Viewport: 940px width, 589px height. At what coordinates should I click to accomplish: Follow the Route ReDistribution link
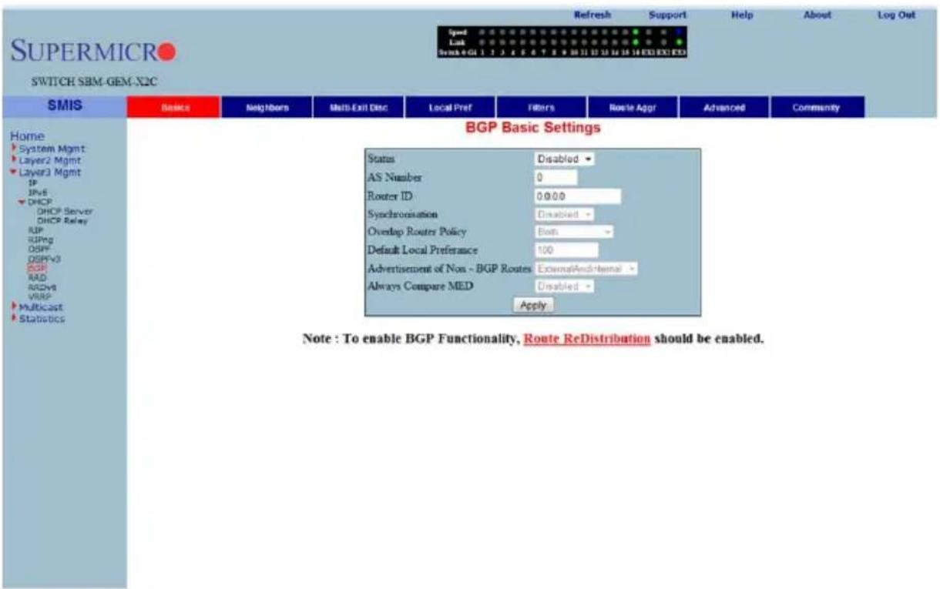(587, 340)
